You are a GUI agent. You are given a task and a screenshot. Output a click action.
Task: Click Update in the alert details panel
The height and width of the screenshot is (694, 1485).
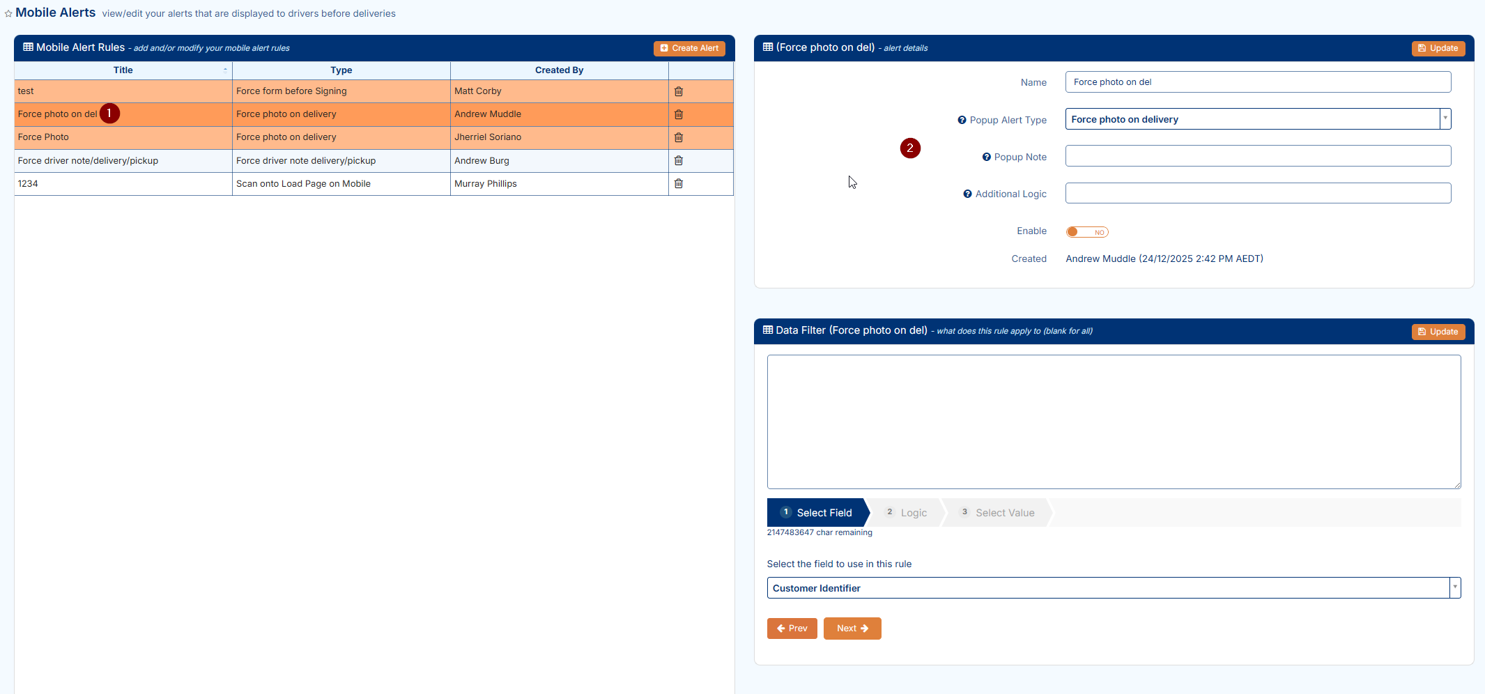click(1438, 48)
